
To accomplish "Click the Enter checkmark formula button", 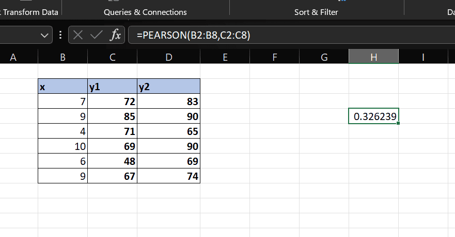I will click(96, 36).
